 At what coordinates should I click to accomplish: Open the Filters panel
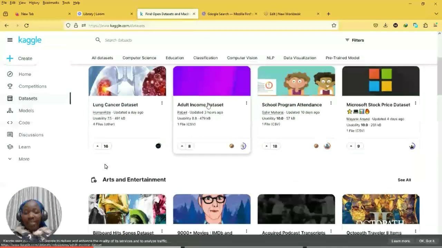click(355, 40)
